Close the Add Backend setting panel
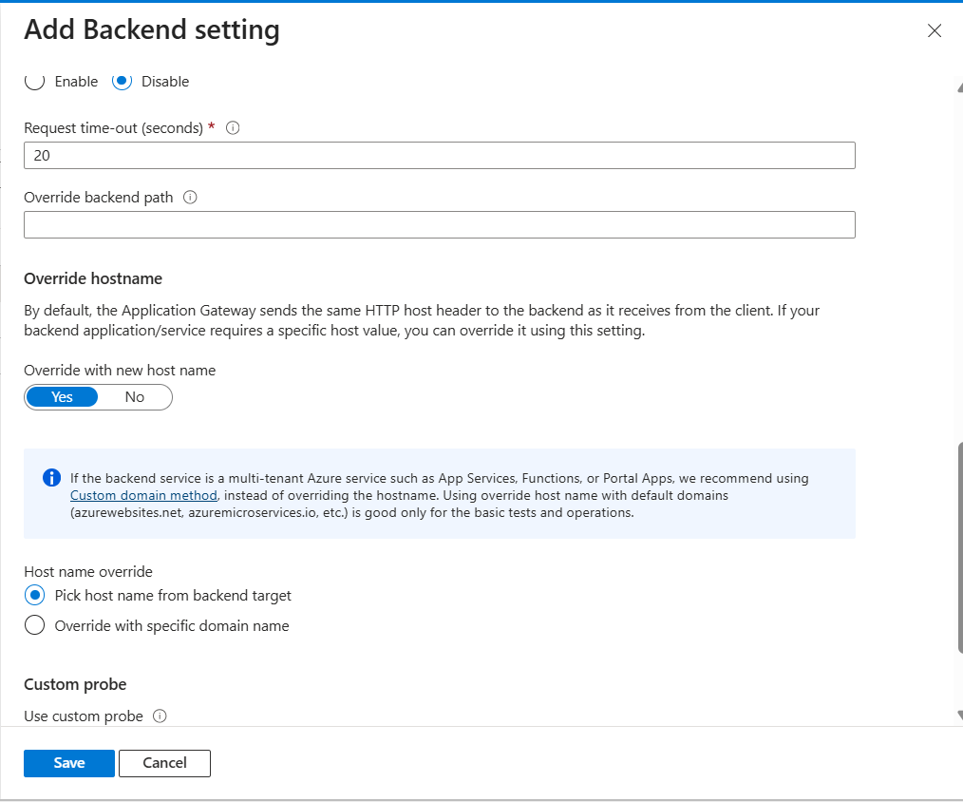The image size is (963, 802). [935, 30]
